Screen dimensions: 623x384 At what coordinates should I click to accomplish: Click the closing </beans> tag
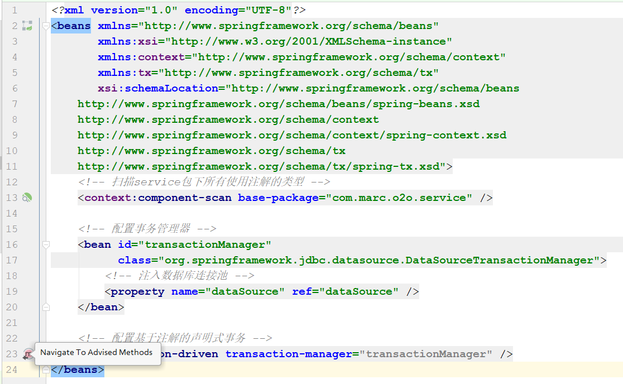tap(78, 369)
